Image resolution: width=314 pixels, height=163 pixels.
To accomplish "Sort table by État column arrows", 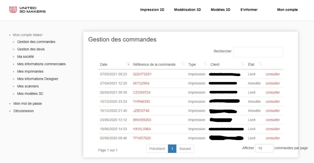I will point(260,64).
